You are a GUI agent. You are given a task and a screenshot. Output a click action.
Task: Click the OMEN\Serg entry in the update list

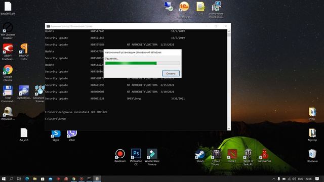coord(134,99)
